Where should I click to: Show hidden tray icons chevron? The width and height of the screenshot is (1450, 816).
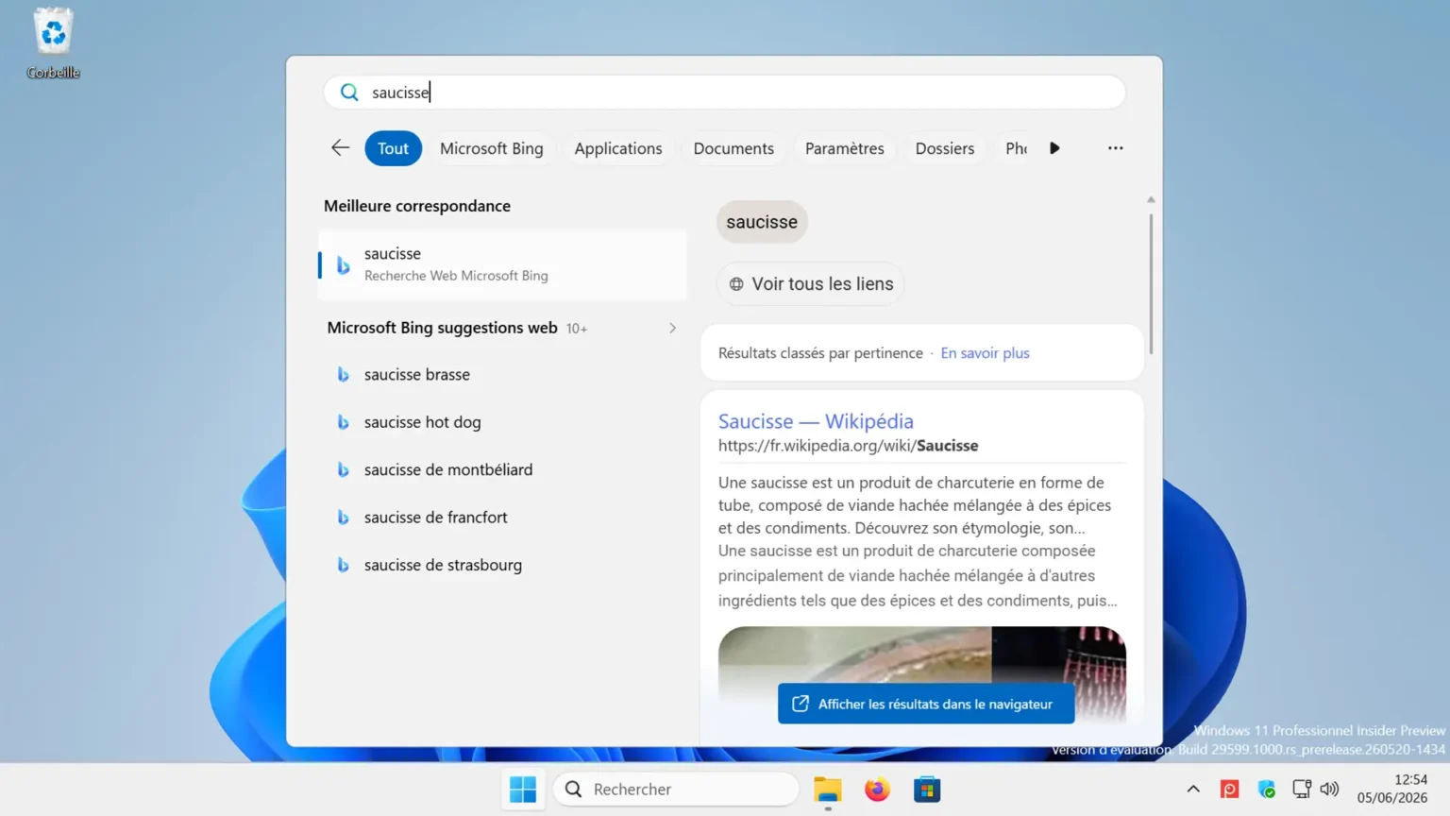(x=1193, y=790)
